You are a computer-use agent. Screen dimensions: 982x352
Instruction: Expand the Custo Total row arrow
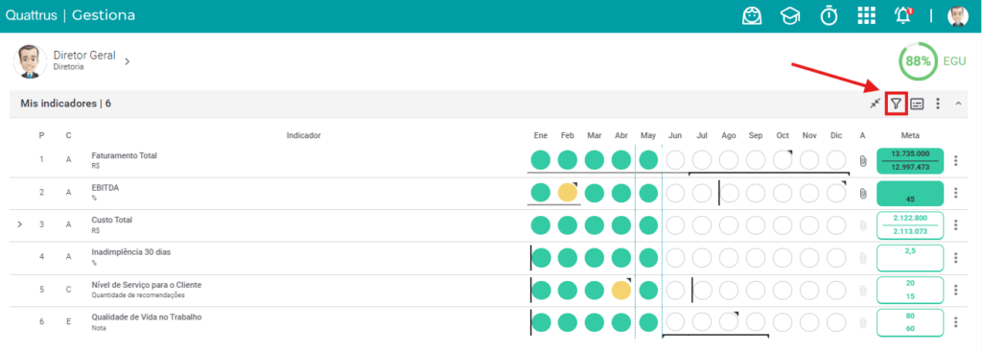coord(19,223)
